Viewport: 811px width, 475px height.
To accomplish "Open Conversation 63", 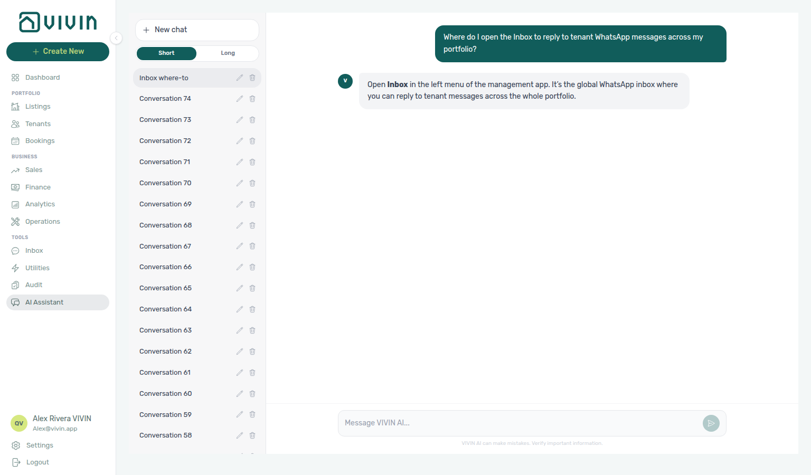I will 197,330.
